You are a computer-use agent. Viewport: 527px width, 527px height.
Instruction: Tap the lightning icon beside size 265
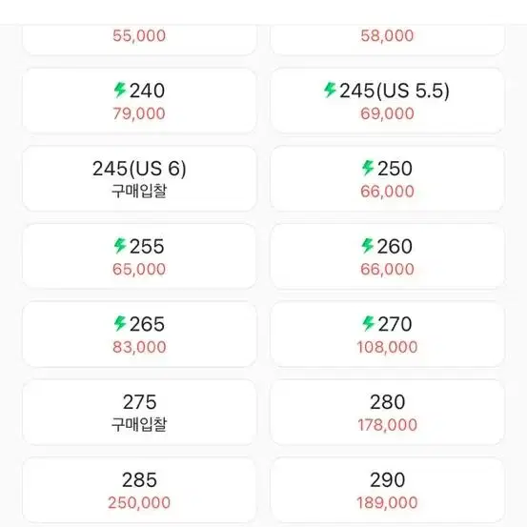120,324
